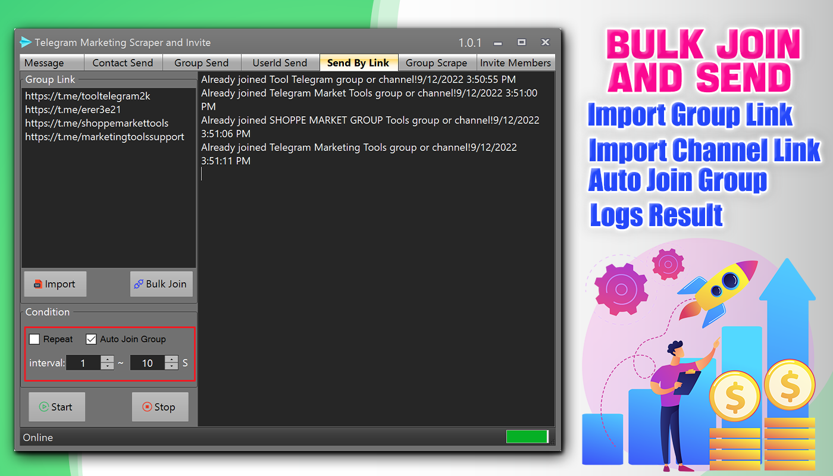
Task: Decrease the minimum interval value
Action: (107, 366)
